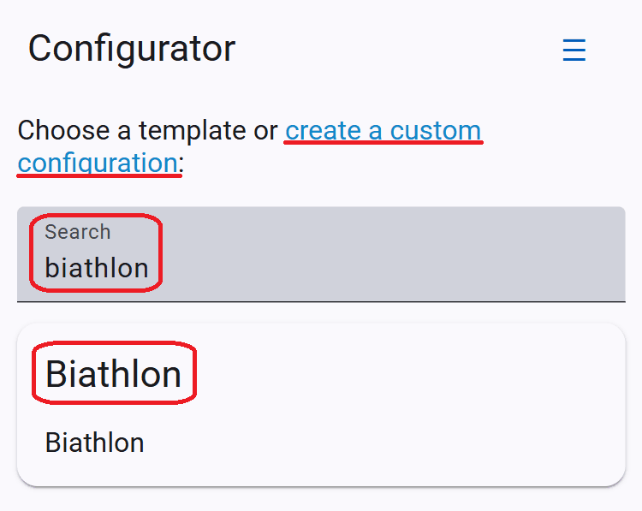Focus the Search input field
The width and height of the screenshot is (642, 511).
point(321,254)
